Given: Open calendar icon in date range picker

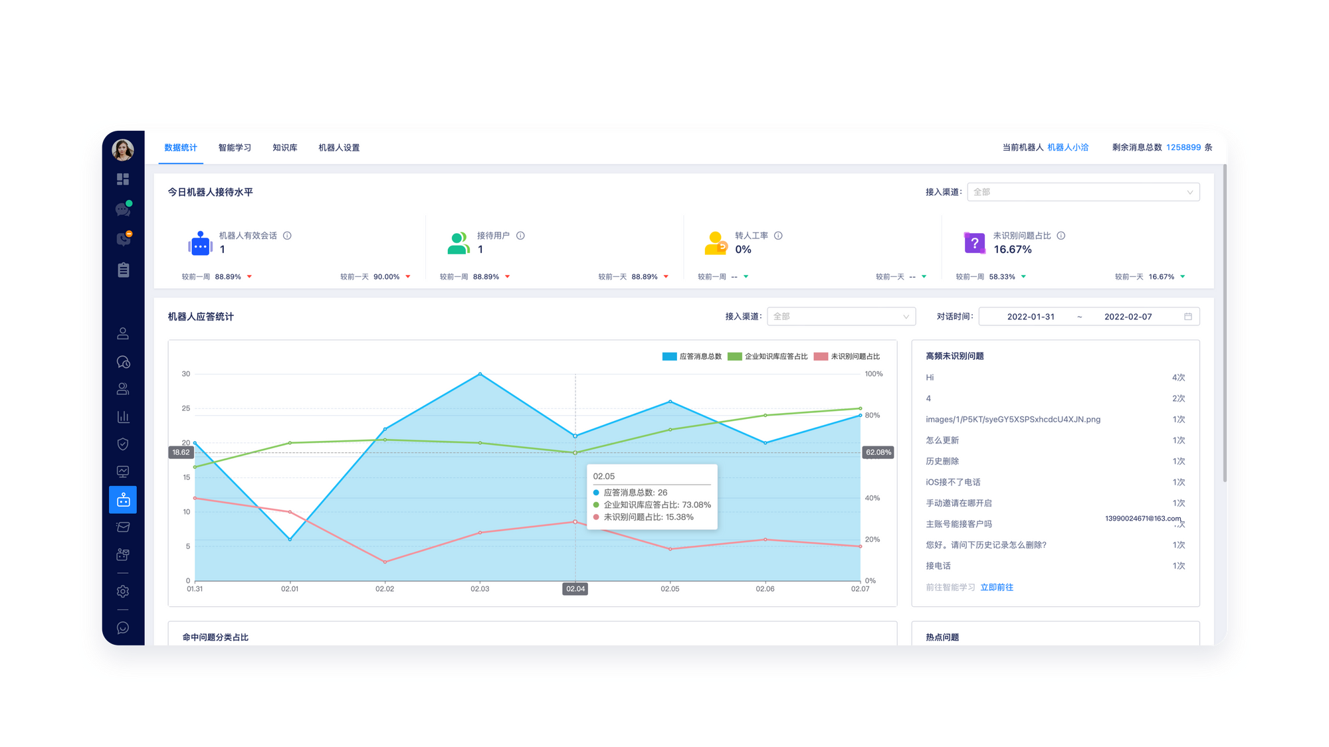Looking at the screenshot, I should coord(1188,317).
